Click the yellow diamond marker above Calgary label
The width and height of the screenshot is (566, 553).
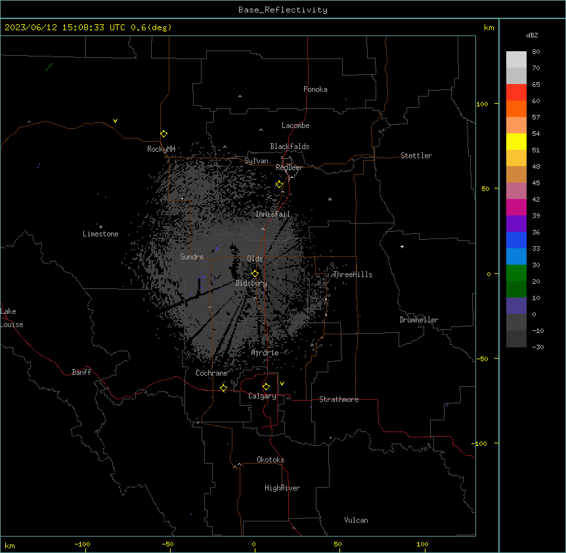point(266,387)
